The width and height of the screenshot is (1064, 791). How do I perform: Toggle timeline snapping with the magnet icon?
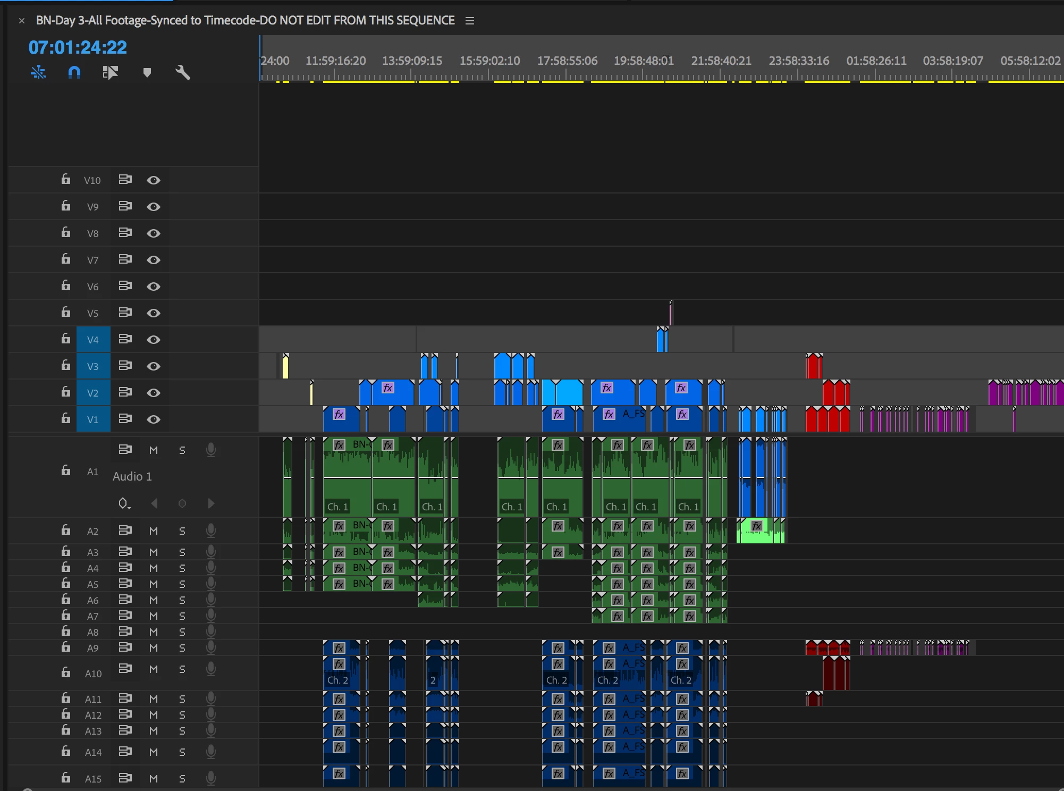(74, 72)
